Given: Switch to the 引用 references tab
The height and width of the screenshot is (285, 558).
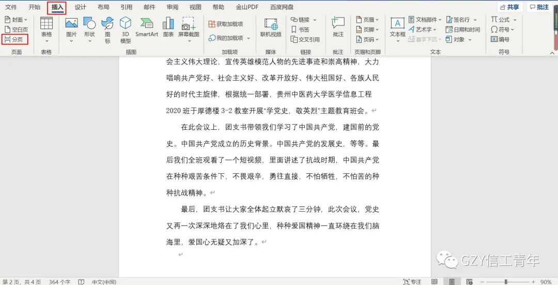Looking at the screenshot, I should point(127,7).
